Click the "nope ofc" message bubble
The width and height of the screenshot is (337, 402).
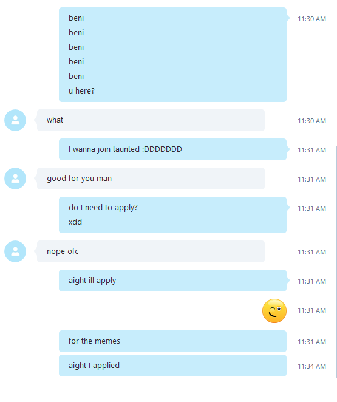click(151, 251)
